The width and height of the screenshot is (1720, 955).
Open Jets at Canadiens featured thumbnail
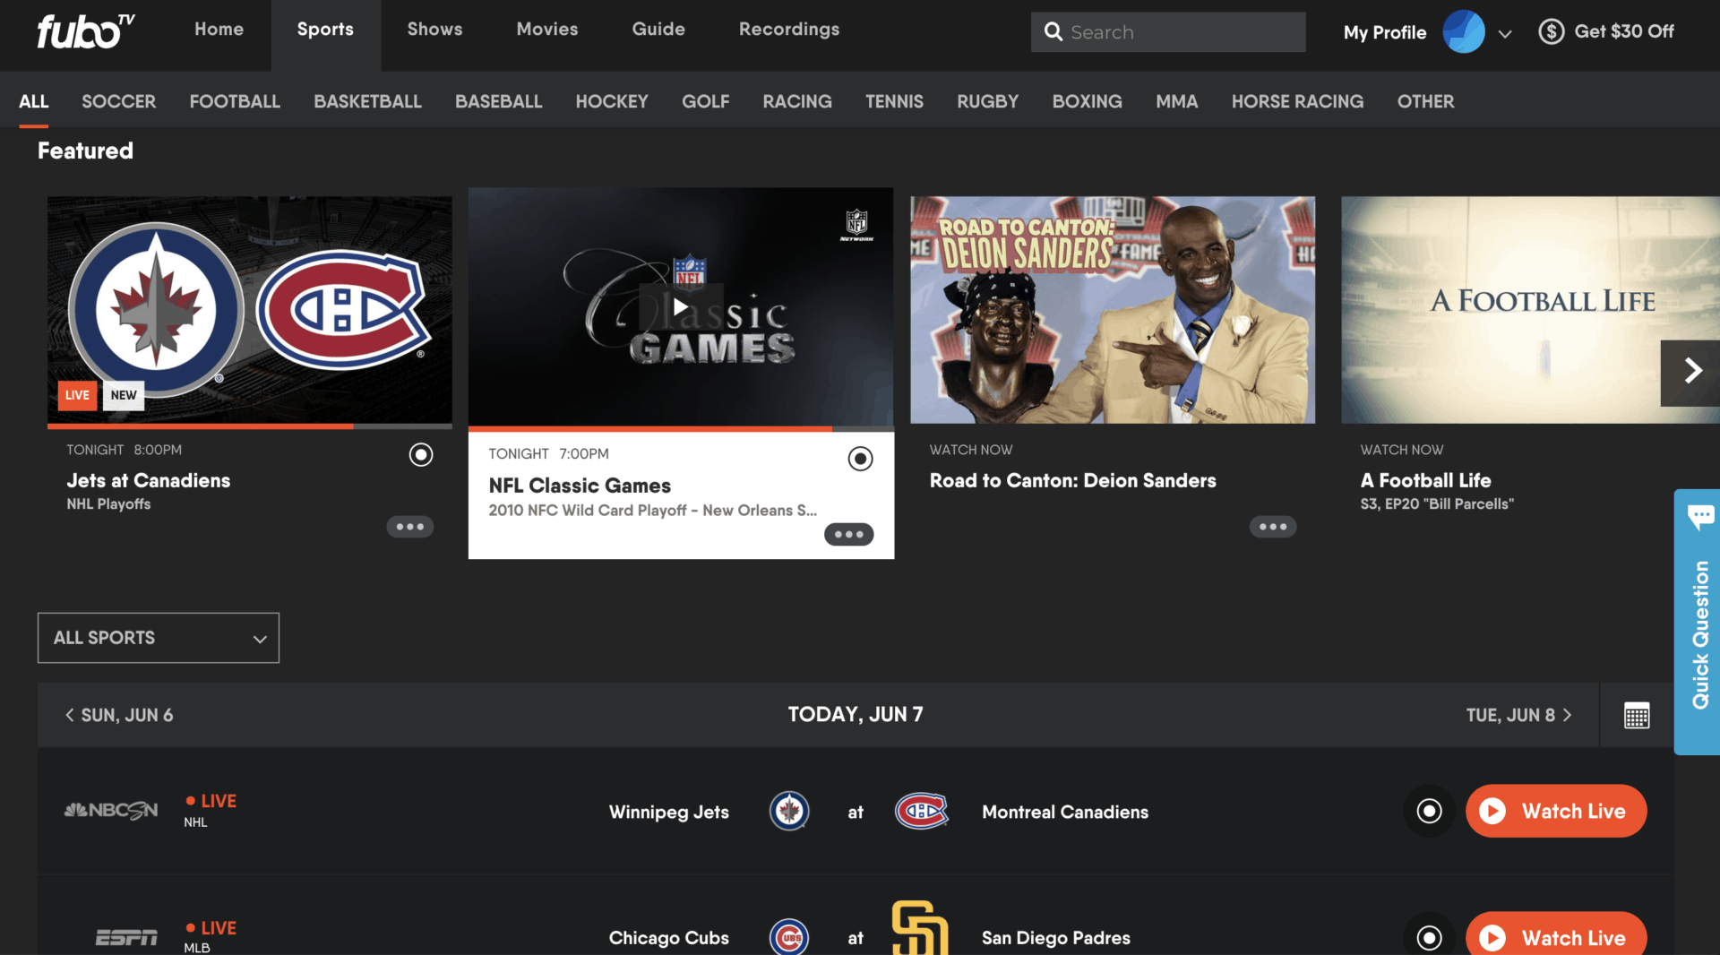click(249, 310)
